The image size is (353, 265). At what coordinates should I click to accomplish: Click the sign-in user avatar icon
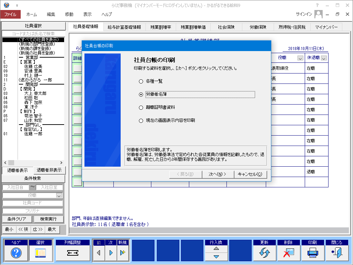coord(318,14)
